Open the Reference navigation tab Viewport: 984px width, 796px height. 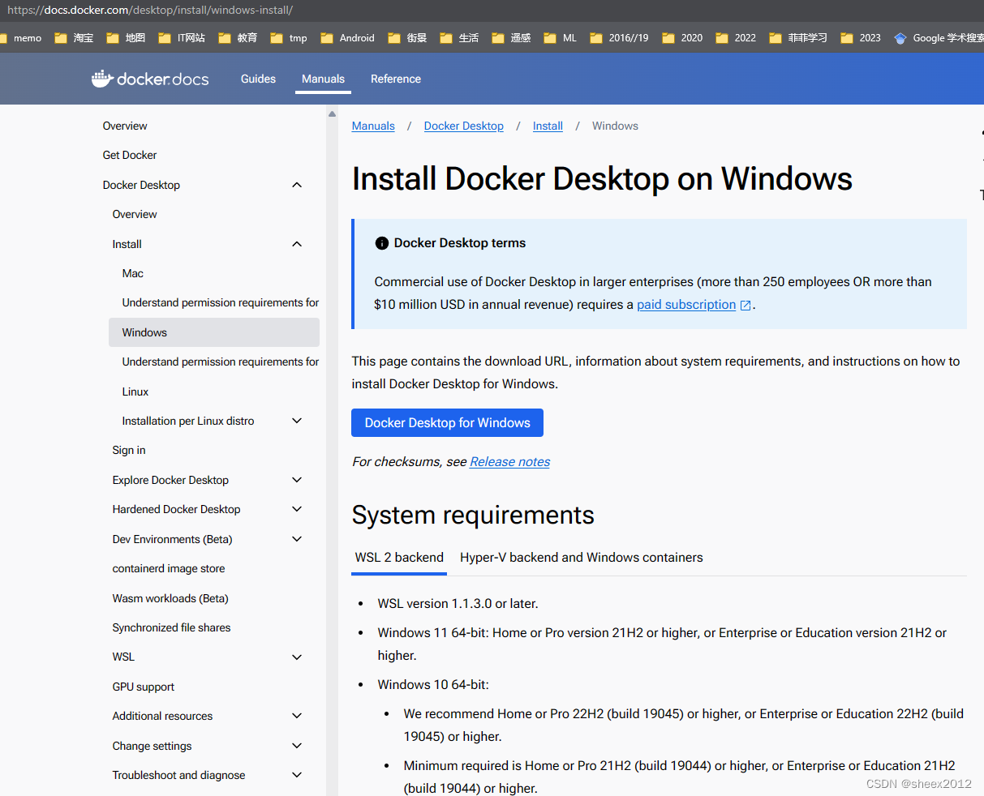pos(396,79)
